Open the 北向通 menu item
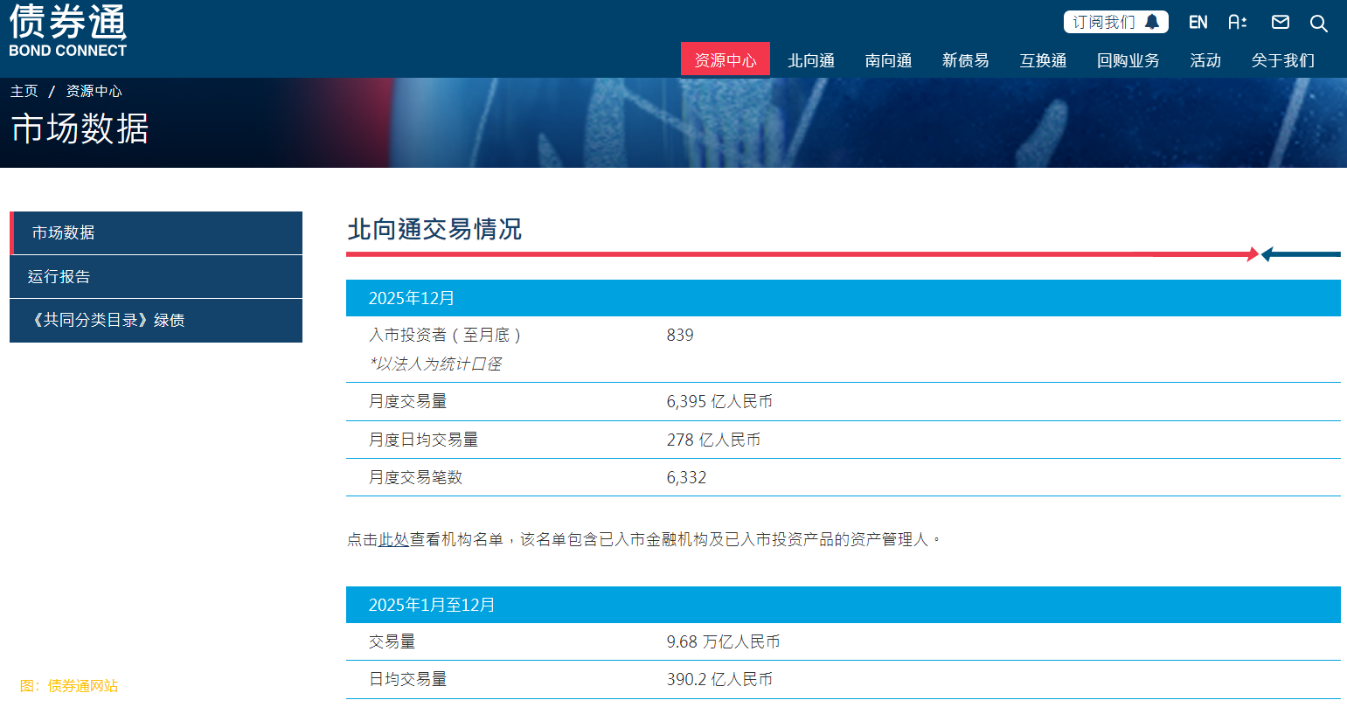 [x=810, y=60]
